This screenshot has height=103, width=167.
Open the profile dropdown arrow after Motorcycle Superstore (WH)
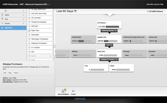49,4
